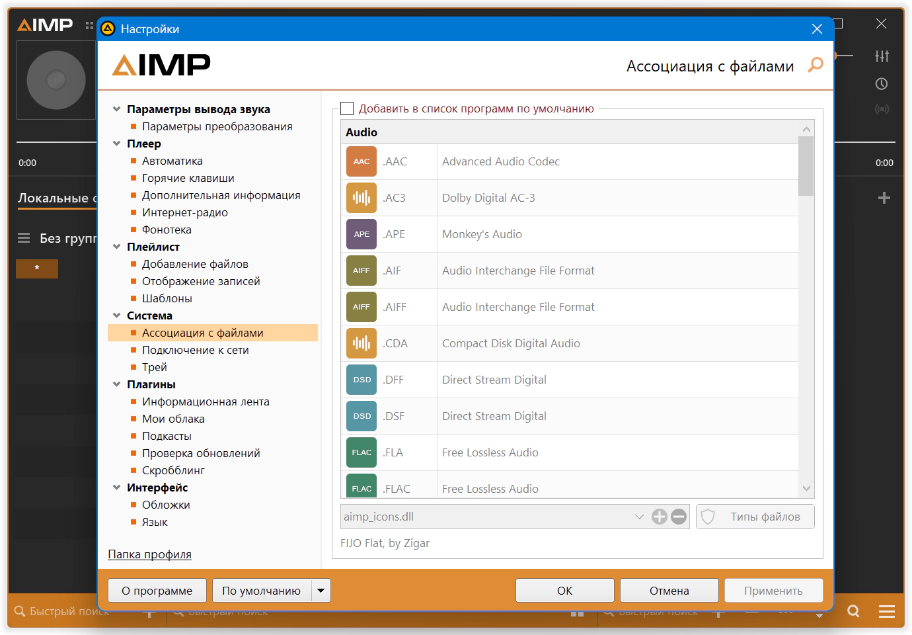Add a playlist with the main window plus icon
This screenshot has width=912, height=635.
coord(884,198)
